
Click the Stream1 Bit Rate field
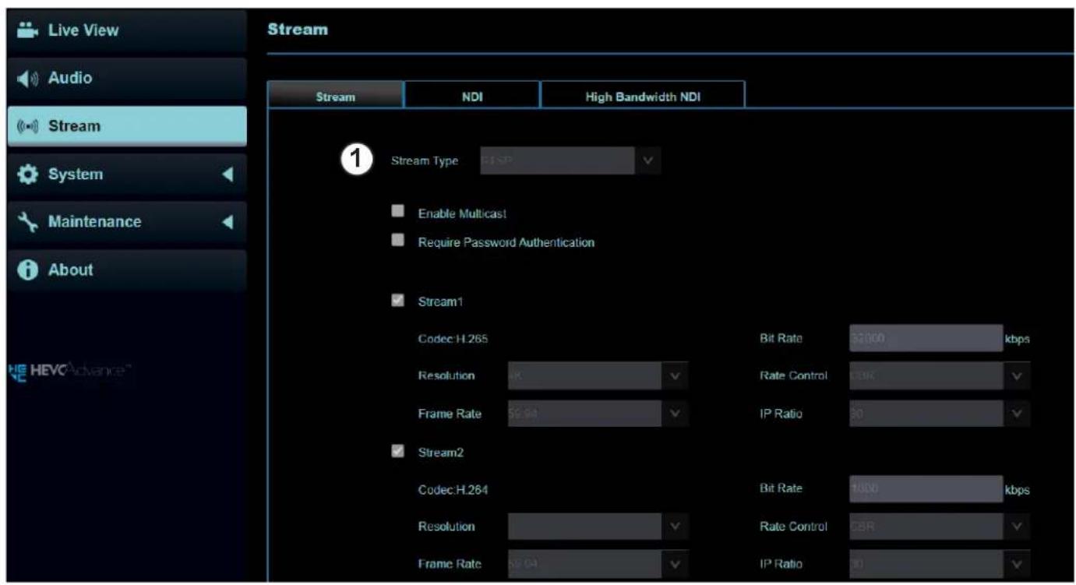tap(926, 338)
